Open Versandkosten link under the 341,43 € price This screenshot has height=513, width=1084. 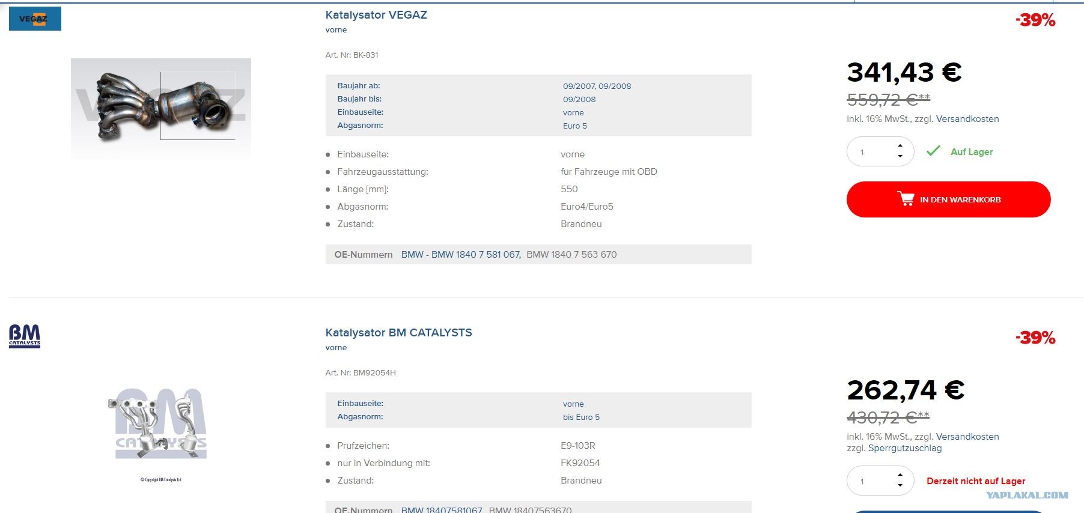tap(967, 119)
